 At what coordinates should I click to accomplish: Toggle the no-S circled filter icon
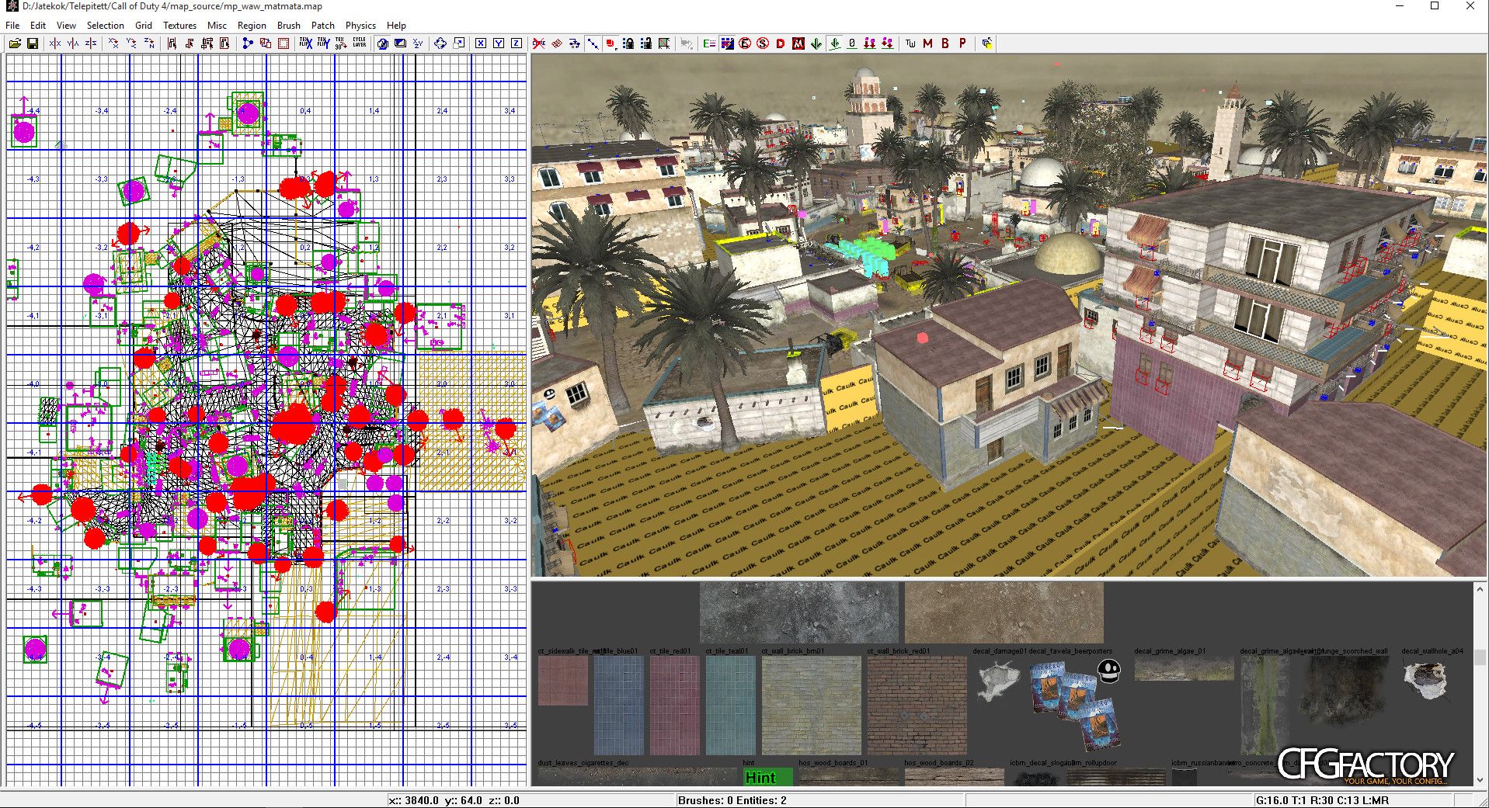pos(763,43)
